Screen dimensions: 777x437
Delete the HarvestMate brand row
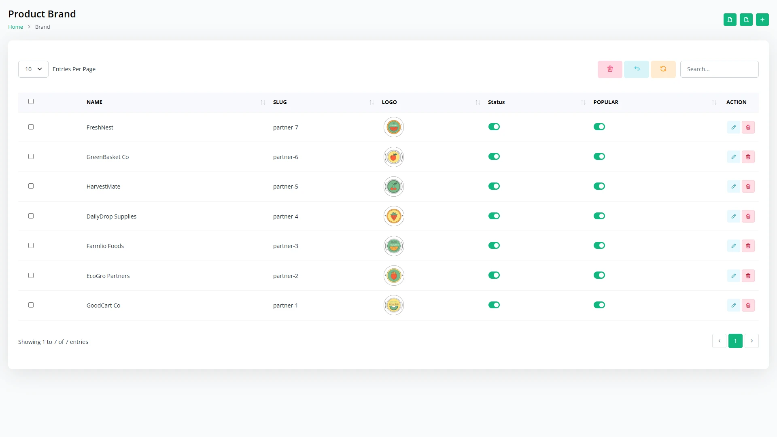tap(748, 187)
